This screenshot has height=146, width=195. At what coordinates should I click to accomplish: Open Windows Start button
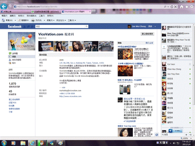pyautogui.click(x=4, y=143)
